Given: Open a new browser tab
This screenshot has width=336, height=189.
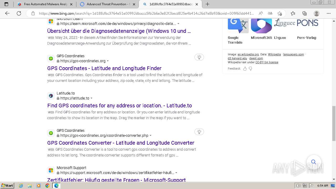Looking at the screenshot, I should 207,4.
